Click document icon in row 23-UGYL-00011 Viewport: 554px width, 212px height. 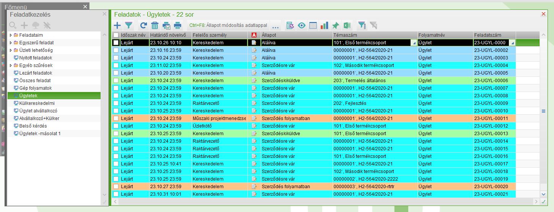(254, 118)
